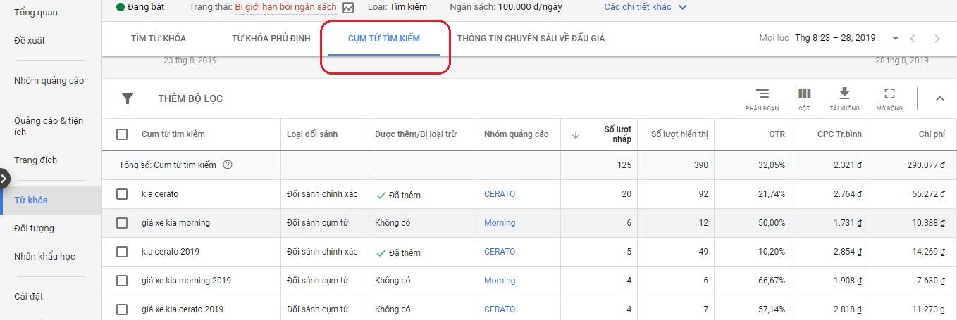Image resolution: width=957 pixels, height=320 pixels.
Task: Click the budget chart icon next to status
Action: 348,8
